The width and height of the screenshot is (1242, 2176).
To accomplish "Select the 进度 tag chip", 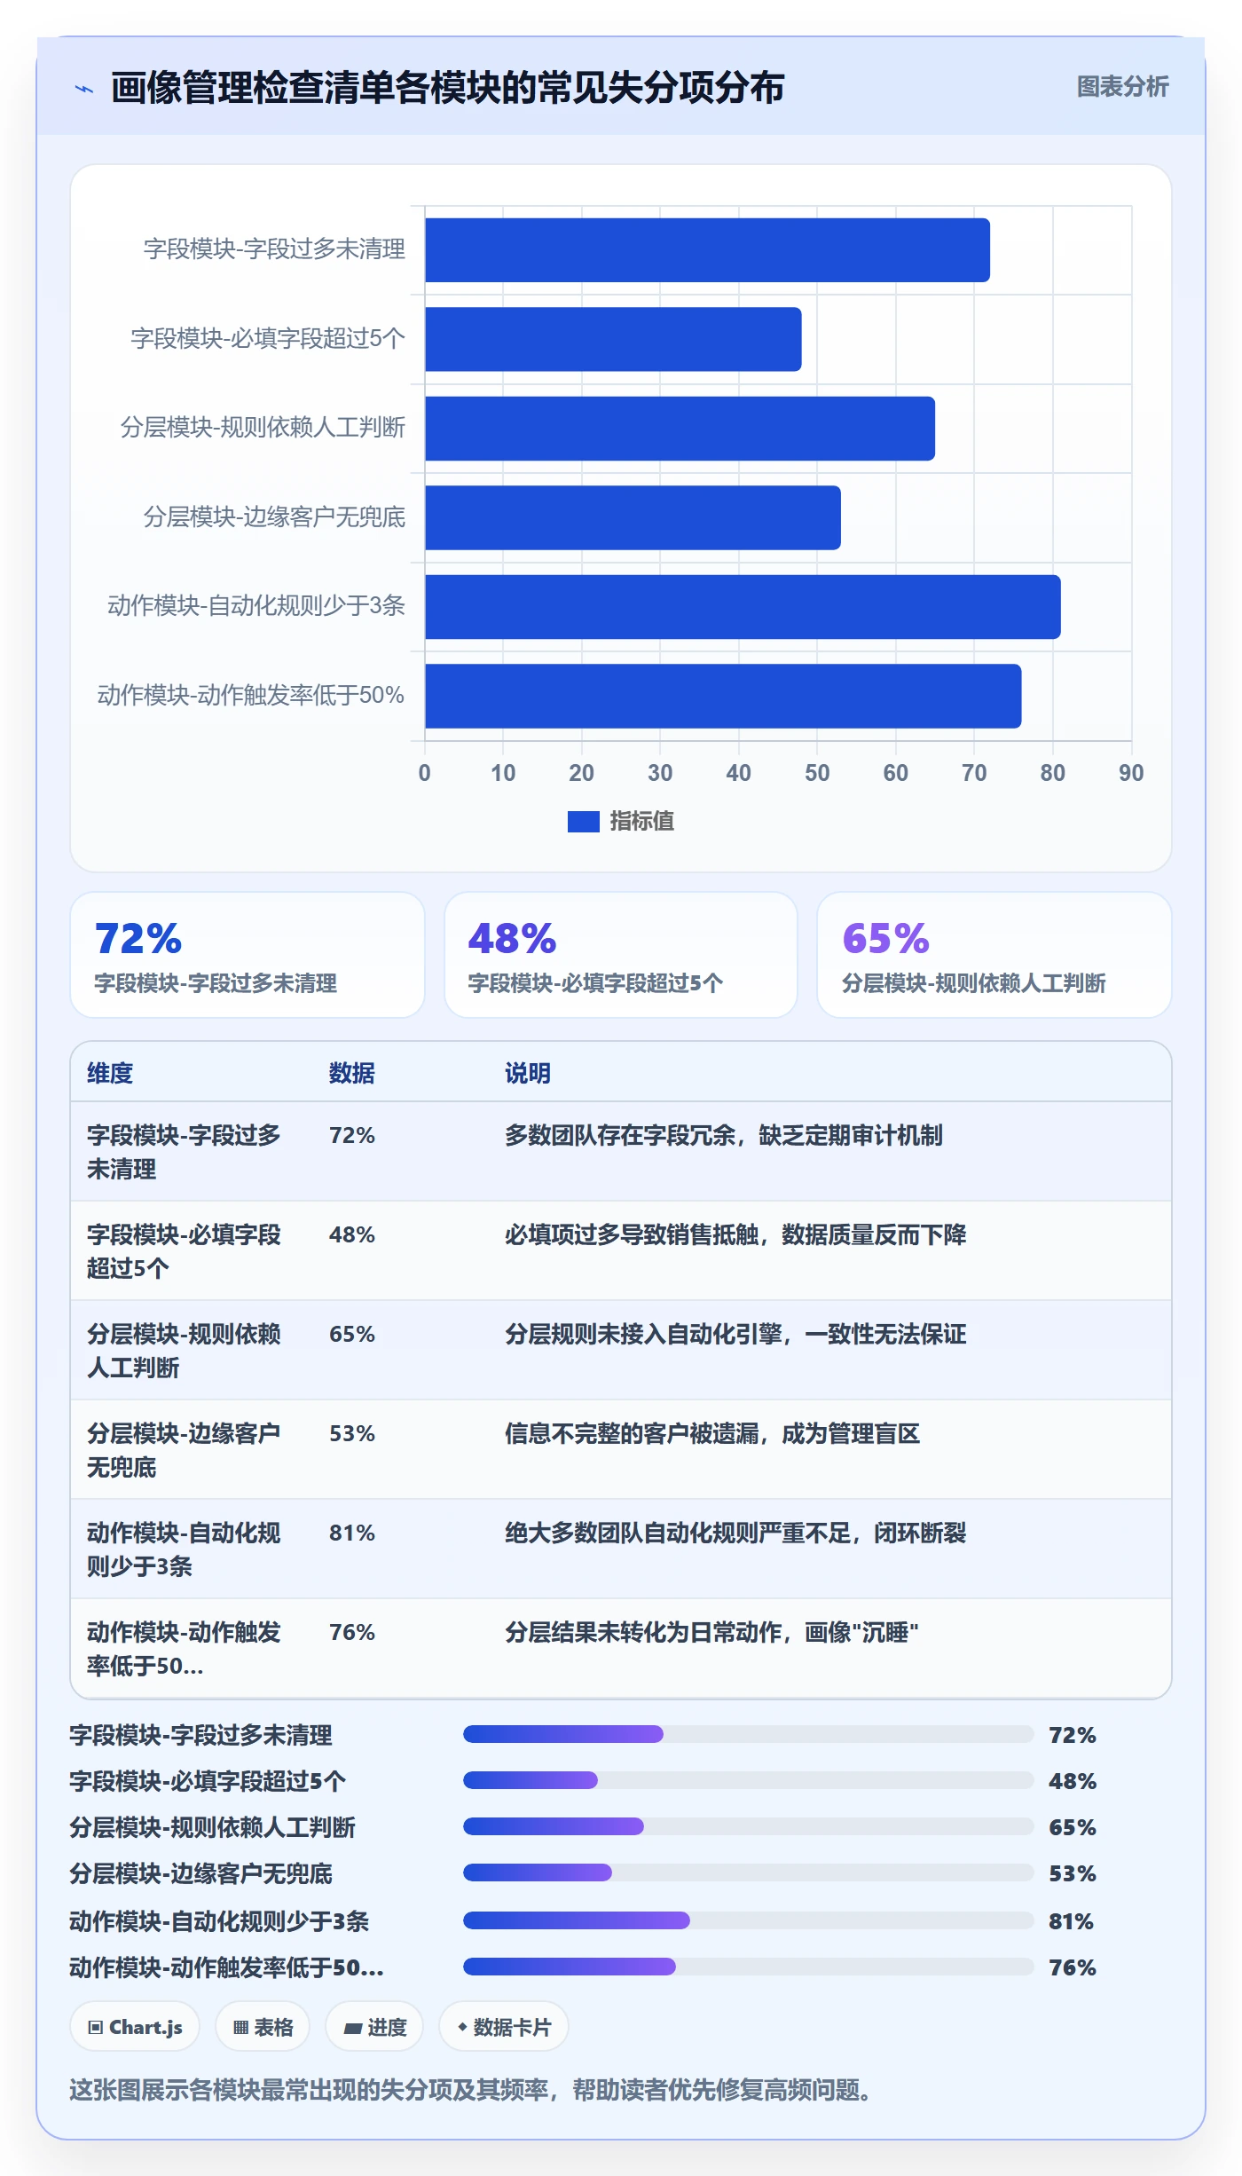I will coord(374,2027).
